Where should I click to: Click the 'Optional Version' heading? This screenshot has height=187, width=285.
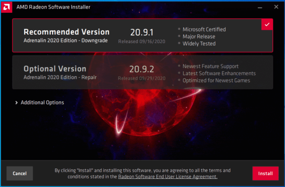(x=55, y=69)
